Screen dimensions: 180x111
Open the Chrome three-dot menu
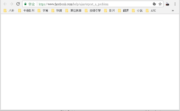[175, 4]
